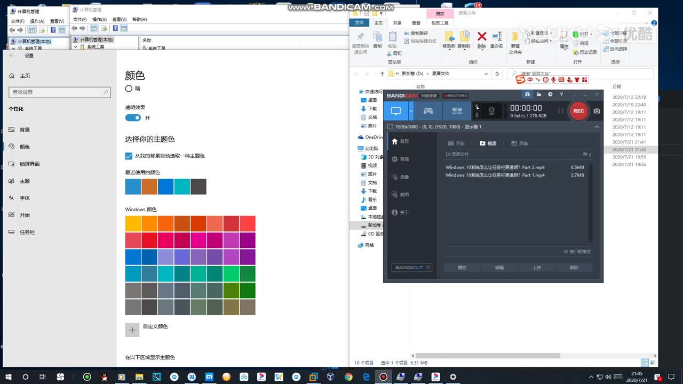Image resolution: width=683 pixels, height=384 pixels.
Task: Open the BANDICUT link button
Action: 411,268
